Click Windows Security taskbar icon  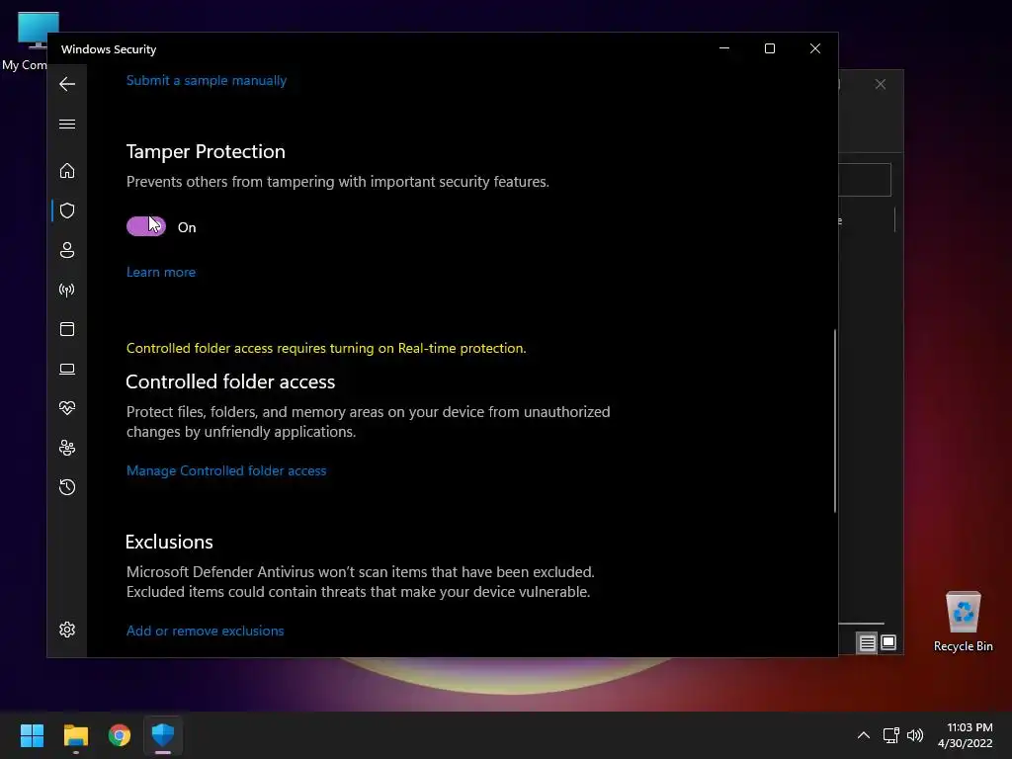pyautogui.click(x=163, y=735)
